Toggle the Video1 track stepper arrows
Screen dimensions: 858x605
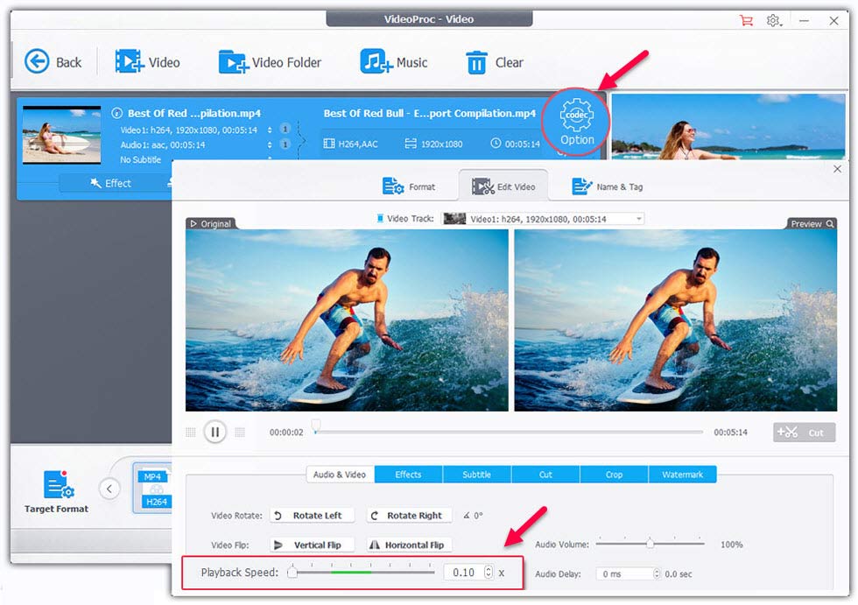point(270,130)
